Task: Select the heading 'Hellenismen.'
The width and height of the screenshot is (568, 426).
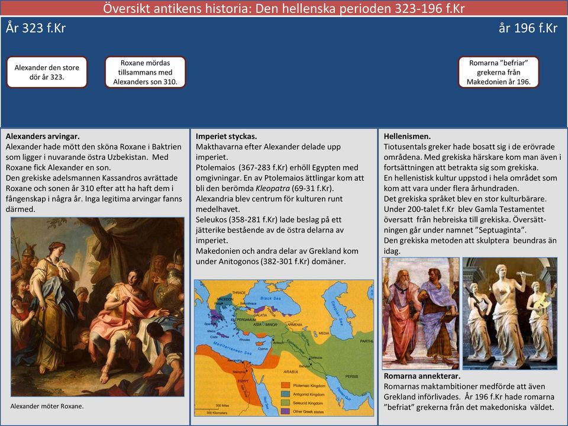Action: pyautogui.click(x=407, y=137)
